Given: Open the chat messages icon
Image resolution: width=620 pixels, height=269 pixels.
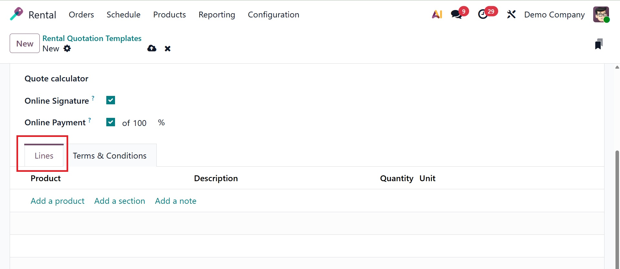Looking at the screenshot, I should coord(456,15).
